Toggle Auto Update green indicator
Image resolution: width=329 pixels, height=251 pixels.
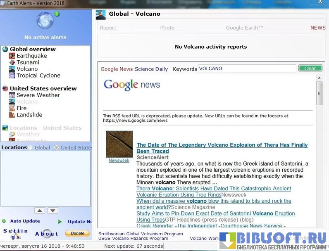pos(4,221)
